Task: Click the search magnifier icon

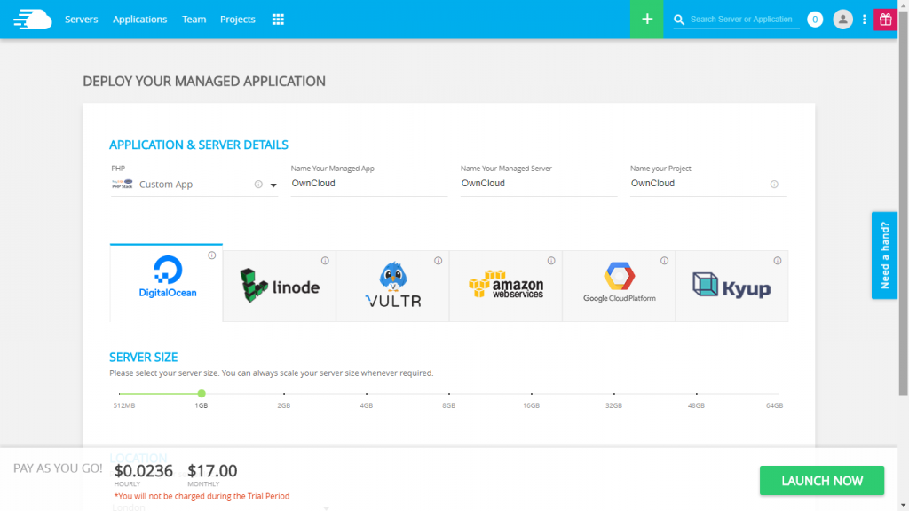Action: tap(677, 19)
